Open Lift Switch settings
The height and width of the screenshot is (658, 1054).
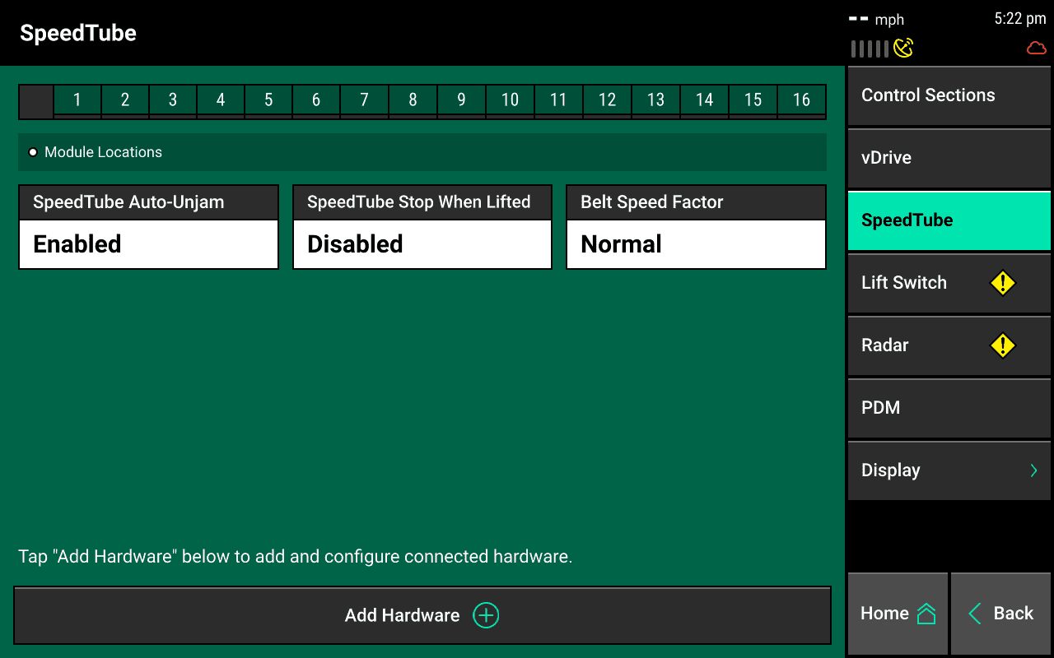949,283
